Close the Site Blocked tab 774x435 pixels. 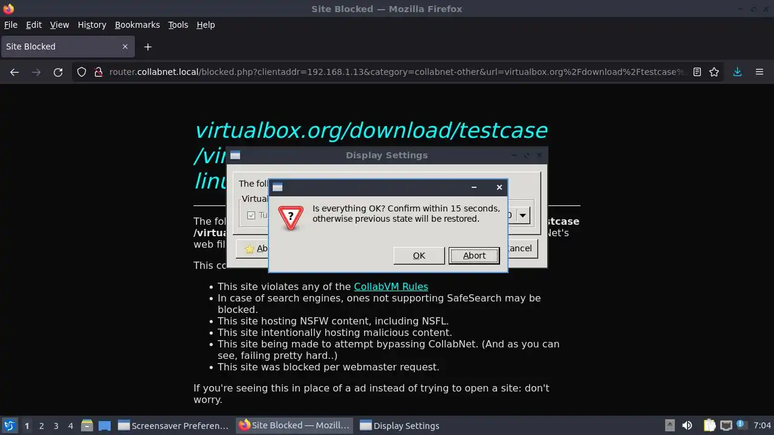125,47
